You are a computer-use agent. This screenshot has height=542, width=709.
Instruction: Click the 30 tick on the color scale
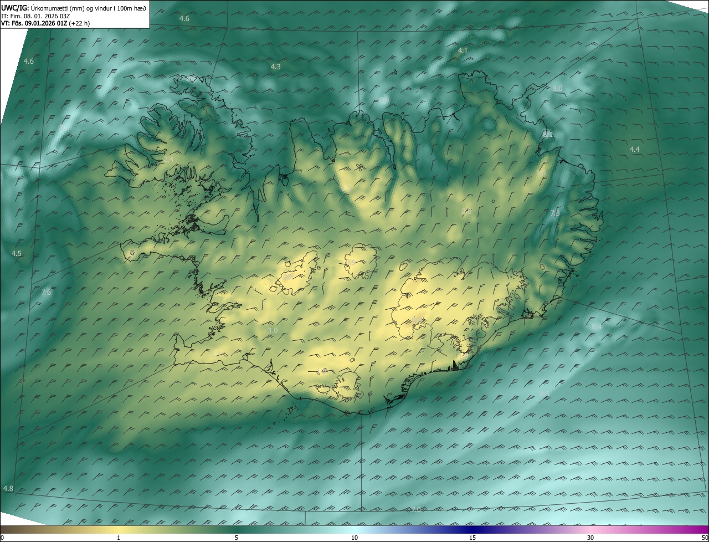(x=590, y=538)
